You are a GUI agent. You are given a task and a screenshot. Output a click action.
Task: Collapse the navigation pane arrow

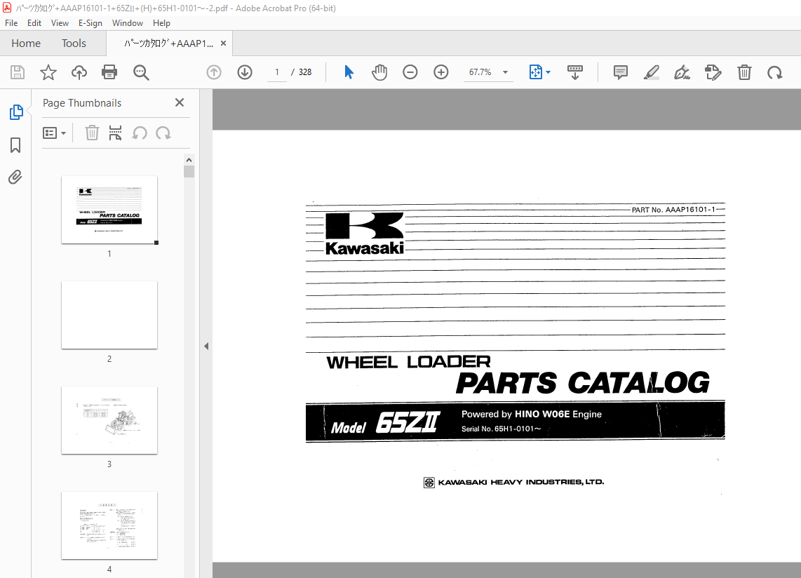point(206,346)
